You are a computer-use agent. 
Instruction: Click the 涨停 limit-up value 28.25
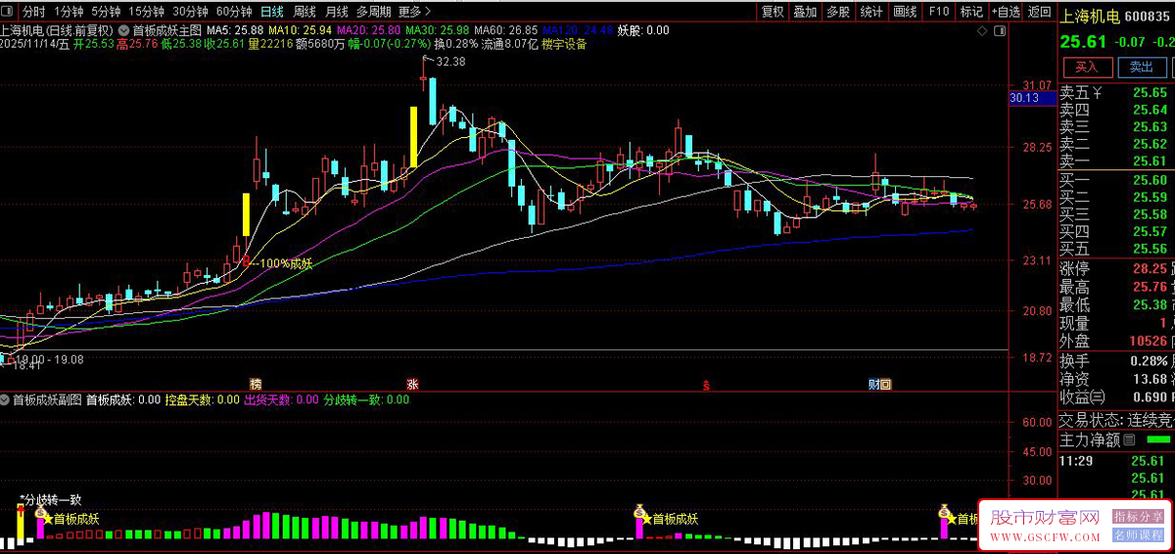[x=1149, y=268]
